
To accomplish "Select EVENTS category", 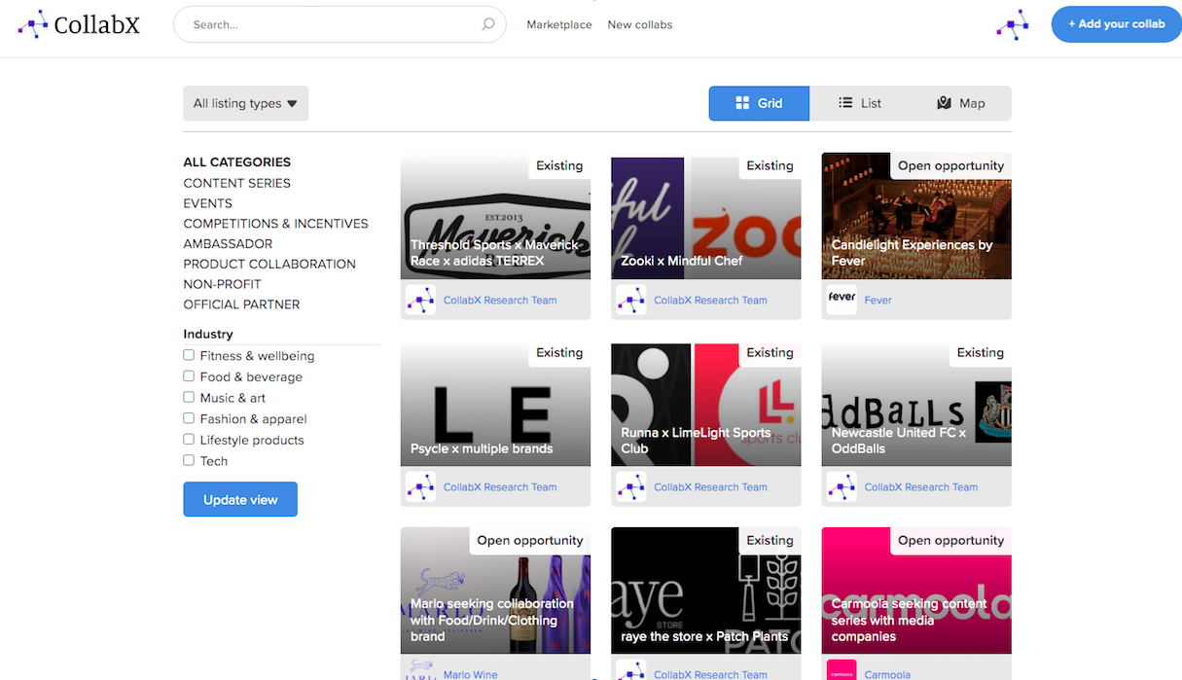I will [208, 203].
